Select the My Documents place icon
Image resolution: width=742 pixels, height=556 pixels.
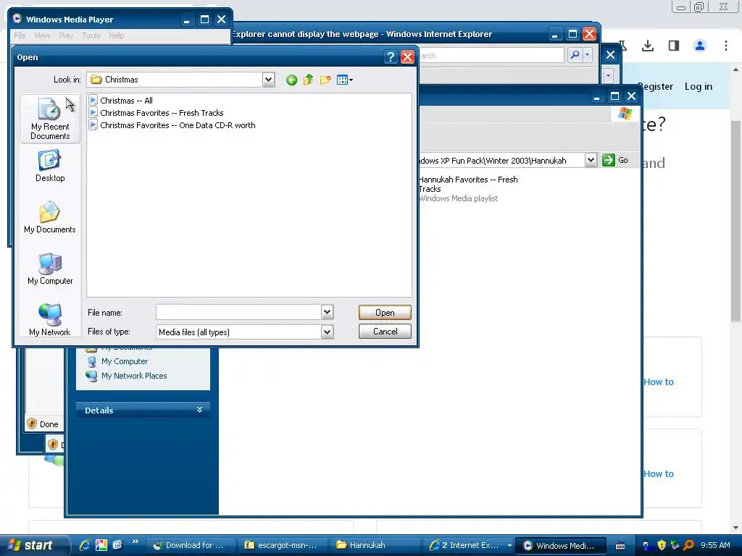(x=50, y=217)
